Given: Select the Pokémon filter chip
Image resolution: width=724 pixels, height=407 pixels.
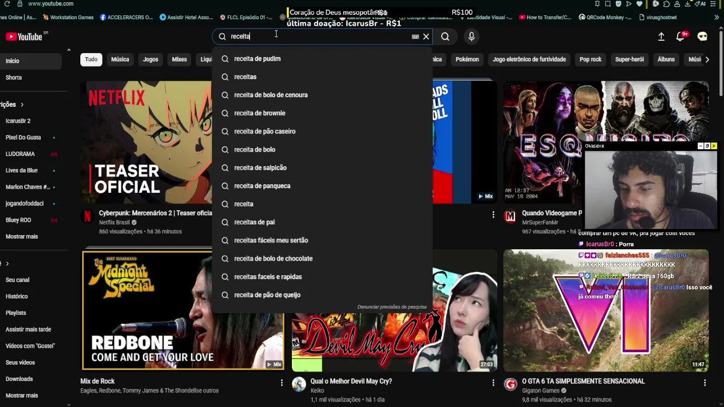Looking at the screenshot, I should point(467,59).
